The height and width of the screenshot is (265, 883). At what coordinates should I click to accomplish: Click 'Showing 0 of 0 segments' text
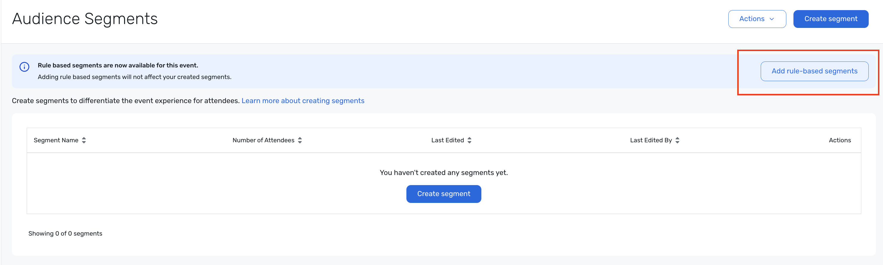(65, 234)
